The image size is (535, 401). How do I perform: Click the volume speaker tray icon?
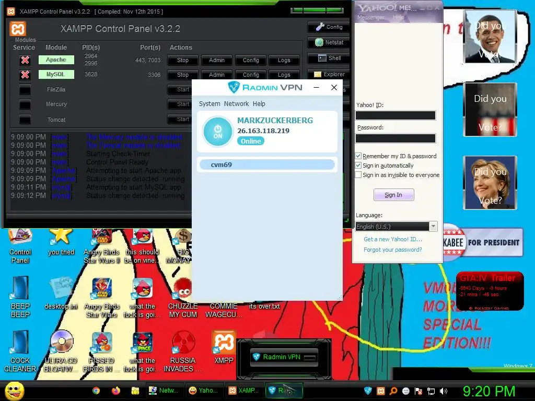click(444, 391)
